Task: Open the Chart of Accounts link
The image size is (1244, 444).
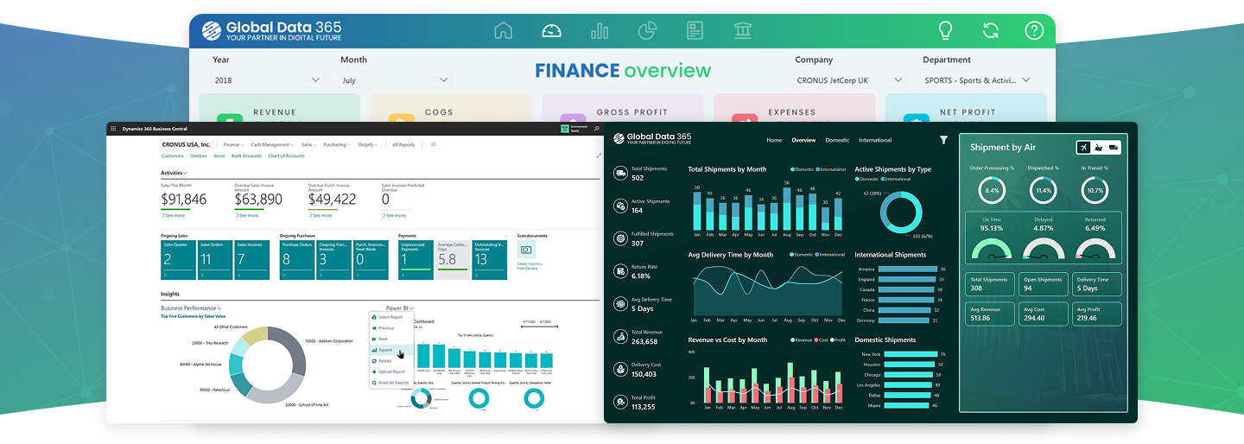Action: click(x=286, y=156)
